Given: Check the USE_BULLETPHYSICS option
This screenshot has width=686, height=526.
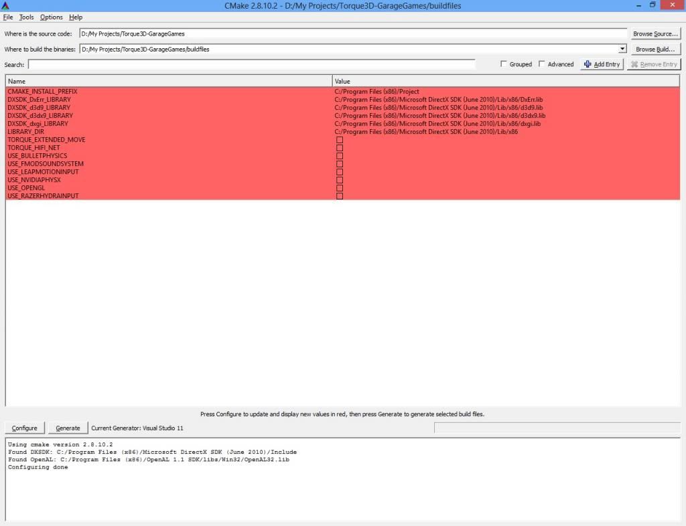Looking at the screenshot, I should 340,156.
